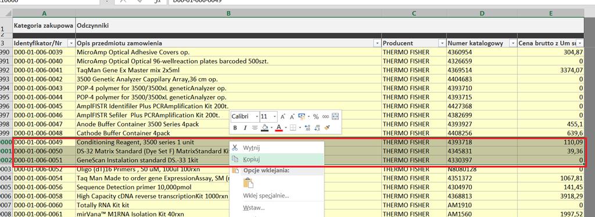Center-align text using mini toolbar

coord(255,128)
